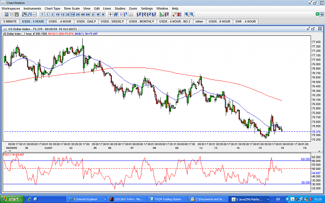Enable the crosshair cursor tool

pyautogui.click(x=110, y=15)
